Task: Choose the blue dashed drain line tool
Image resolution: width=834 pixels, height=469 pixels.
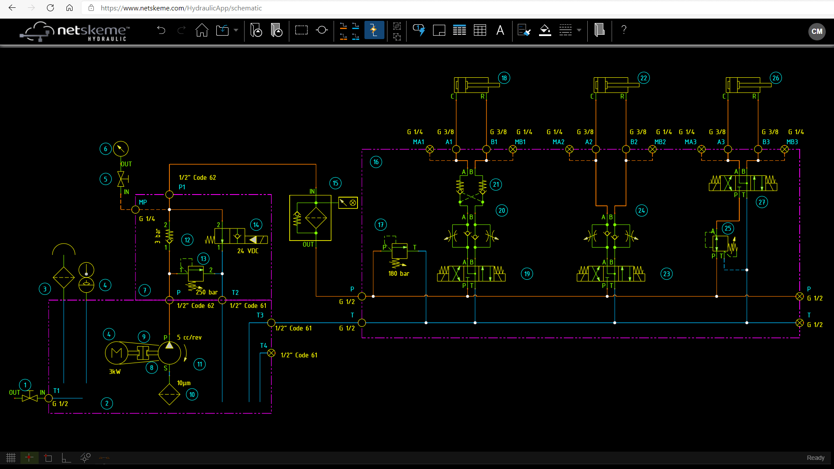Action: click(x=356, y=36)
